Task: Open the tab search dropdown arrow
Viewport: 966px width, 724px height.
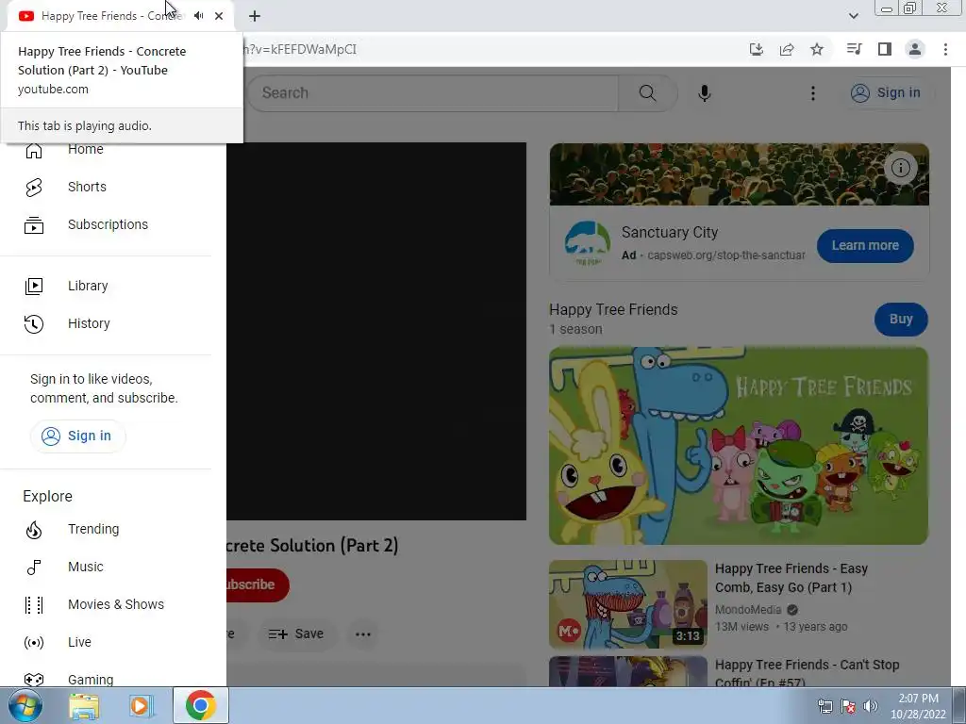Action: pyautogui.click(x=853, y=16)
